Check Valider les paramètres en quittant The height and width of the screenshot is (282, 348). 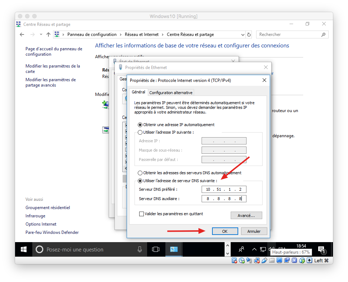(x=141, y=214)
